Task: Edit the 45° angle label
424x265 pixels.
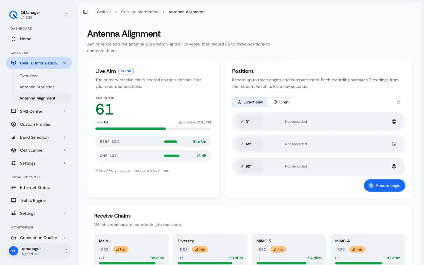Action: coord(250,144)
